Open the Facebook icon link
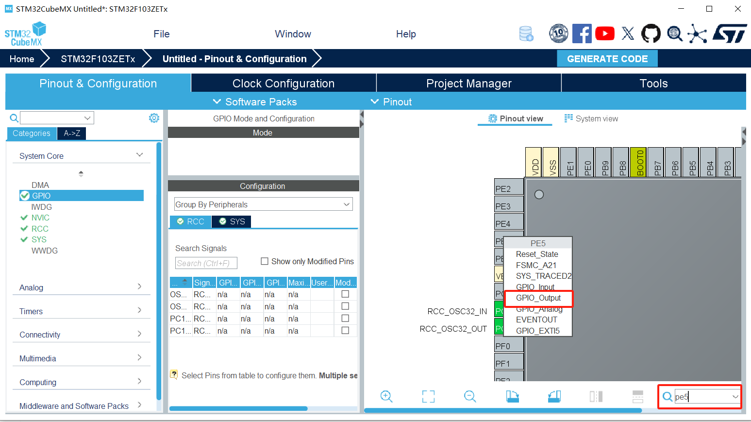 click(x=582, y=34)
